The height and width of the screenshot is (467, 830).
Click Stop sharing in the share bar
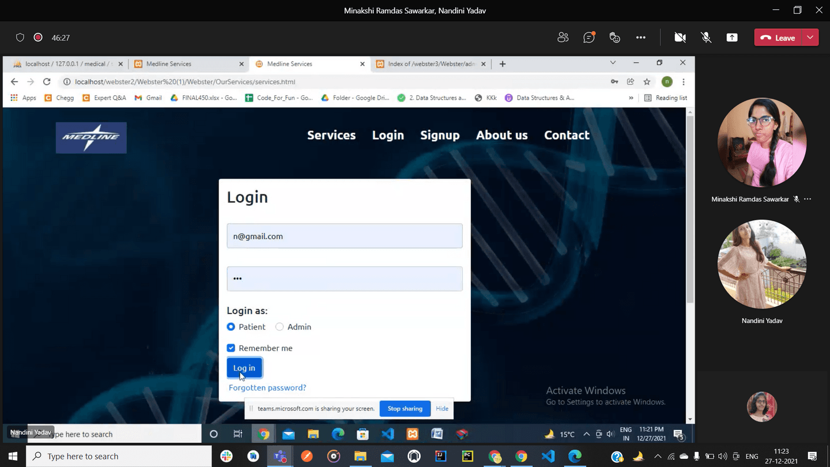[x=405, y=409]
